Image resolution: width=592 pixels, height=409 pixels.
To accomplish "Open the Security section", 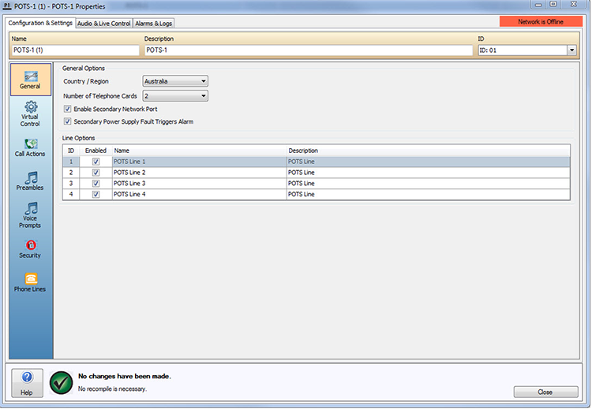I will tap(30, 249).
